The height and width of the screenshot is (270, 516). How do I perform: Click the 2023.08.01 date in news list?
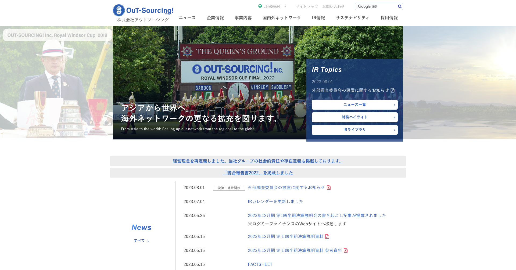pyautogui.click(x=194, y=188)
